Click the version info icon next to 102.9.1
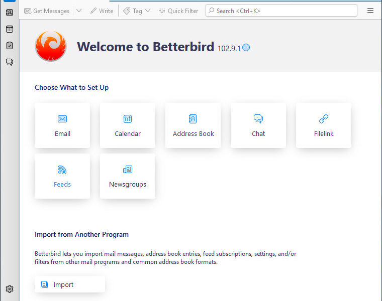Image resolution: width=382 pixels, height=301 pixels. [246, 48]
